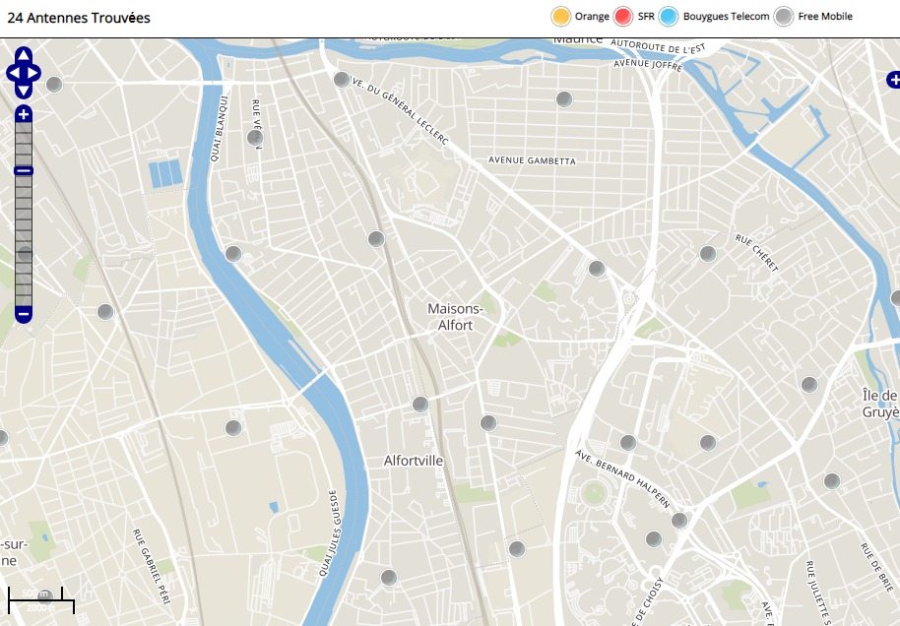Toggle the SFR operator filter circle
Screen dimensions: 900x626
[622, 17]
